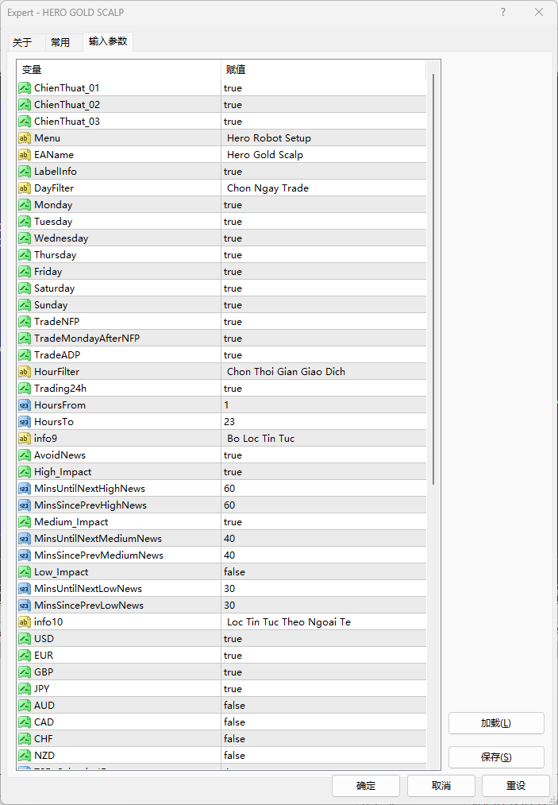
Task: Click the string icon next to info10
Action: click(x=25, y=622)
